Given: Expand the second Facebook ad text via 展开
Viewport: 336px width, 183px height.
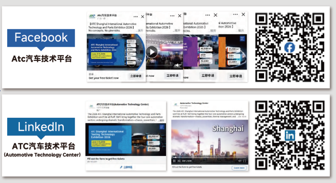Looking at the screenshot, I should [x=177, y=30].
